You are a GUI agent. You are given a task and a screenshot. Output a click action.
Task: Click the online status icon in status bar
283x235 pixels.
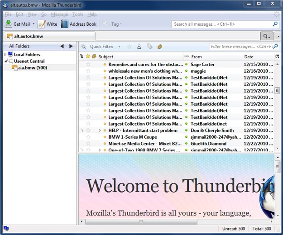tap(6, 229)
